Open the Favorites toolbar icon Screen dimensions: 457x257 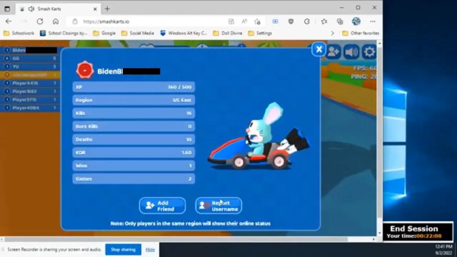(x=324, y=21)
